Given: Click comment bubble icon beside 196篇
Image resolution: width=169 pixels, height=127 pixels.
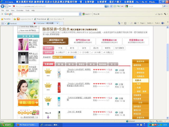Looking at the screenshot, I should 116,70.
